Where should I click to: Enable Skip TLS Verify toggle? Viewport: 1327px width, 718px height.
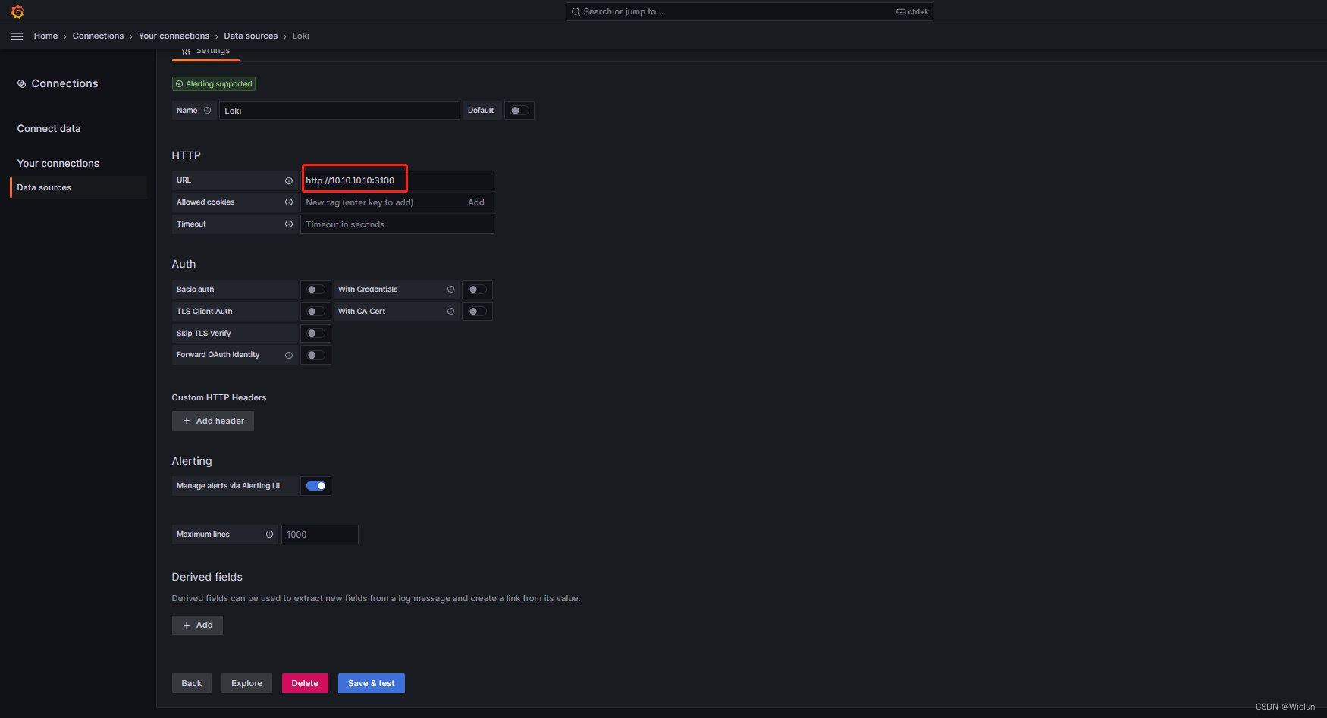pyautogui.click(x=315, y=334)
